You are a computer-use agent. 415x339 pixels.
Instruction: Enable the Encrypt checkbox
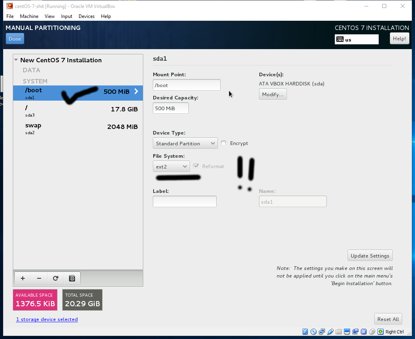[x=223, y=143]
